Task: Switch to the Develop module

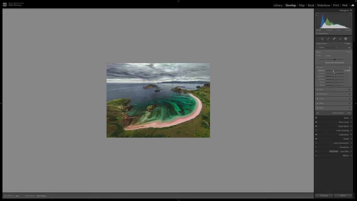Action: click(x=291, y=5)
